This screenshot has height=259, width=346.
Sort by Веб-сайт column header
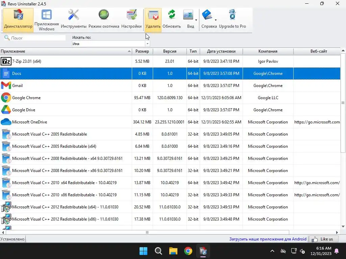(319, 51)
